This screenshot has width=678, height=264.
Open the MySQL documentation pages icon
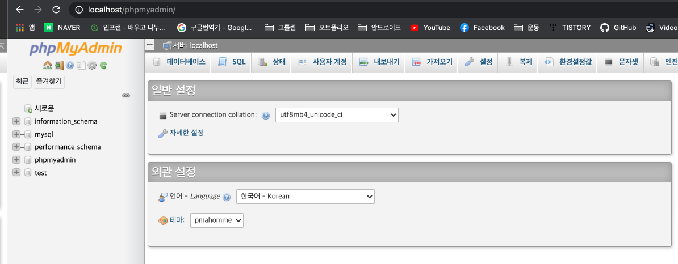[81, 66]
